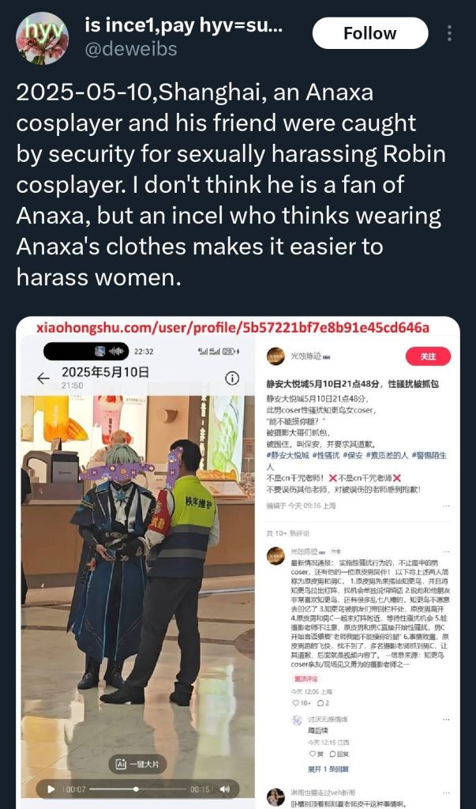The height and width of the screenshot is (809, 476).
Task: Open three-dot options on pinned comment
Action: tap(447, 551)
